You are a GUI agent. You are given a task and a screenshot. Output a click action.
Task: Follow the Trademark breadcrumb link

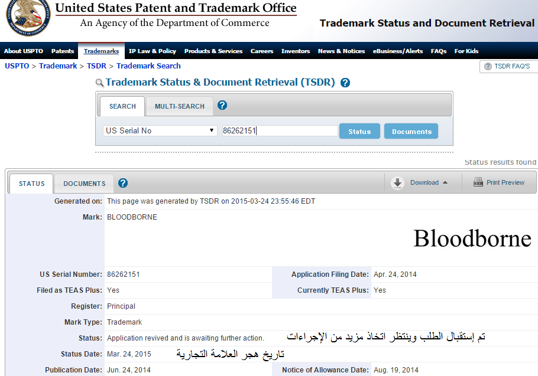tap(58, 66)
